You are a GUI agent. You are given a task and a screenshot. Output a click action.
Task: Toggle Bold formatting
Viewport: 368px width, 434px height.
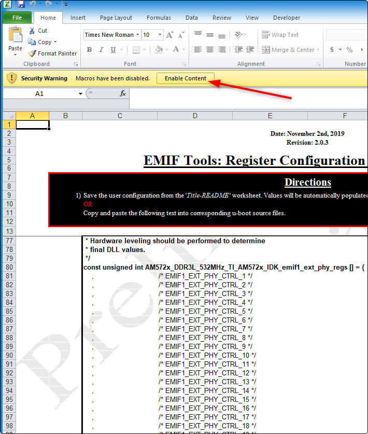coord(89,50)
